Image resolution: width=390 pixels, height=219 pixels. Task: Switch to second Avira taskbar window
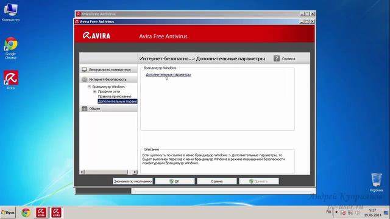pyautogui.click(x=56, y=213)
